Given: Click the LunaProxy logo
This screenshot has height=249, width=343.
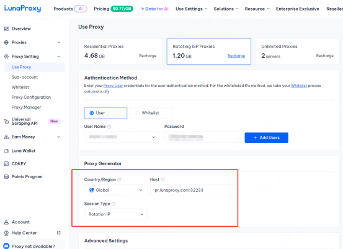Looking at the screenshot, I should tap(22, 9).
